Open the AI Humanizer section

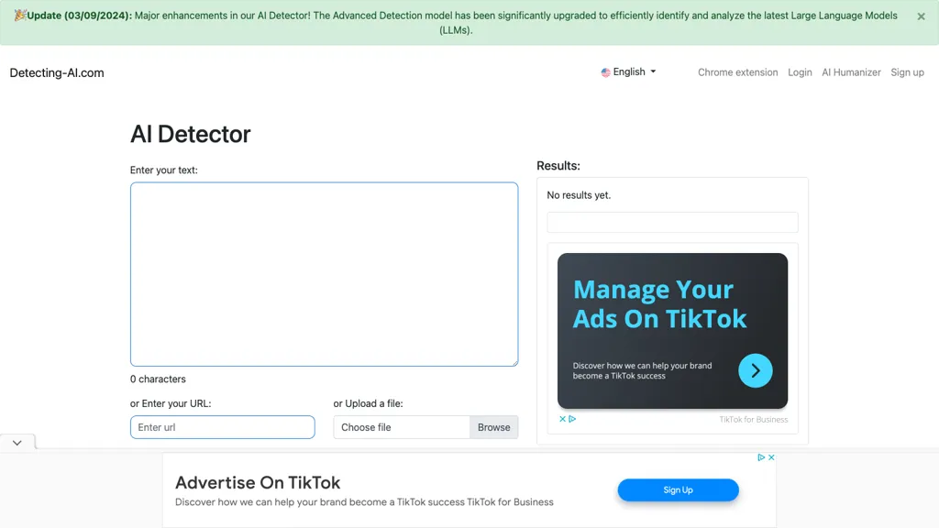[x=851, y=71]
